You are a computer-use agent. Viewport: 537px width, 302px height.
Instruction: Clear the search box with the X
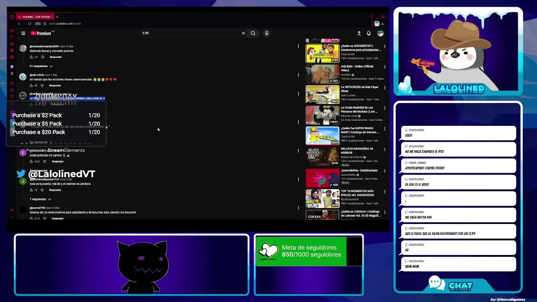(x=243, y=33)
